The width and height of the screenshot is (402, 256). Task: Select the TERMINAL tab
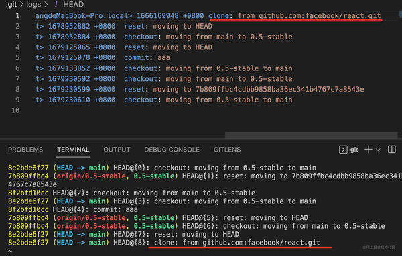tap(73, 150)
